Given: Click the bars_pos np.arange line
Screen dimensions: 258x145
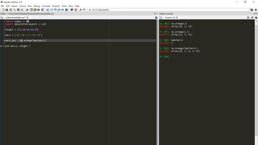Looking at the screenshot, I should (26, 40).
